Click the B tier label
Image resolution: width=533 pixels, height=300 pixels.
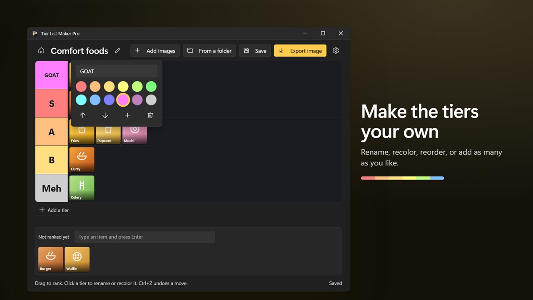(x=52, y=160)
